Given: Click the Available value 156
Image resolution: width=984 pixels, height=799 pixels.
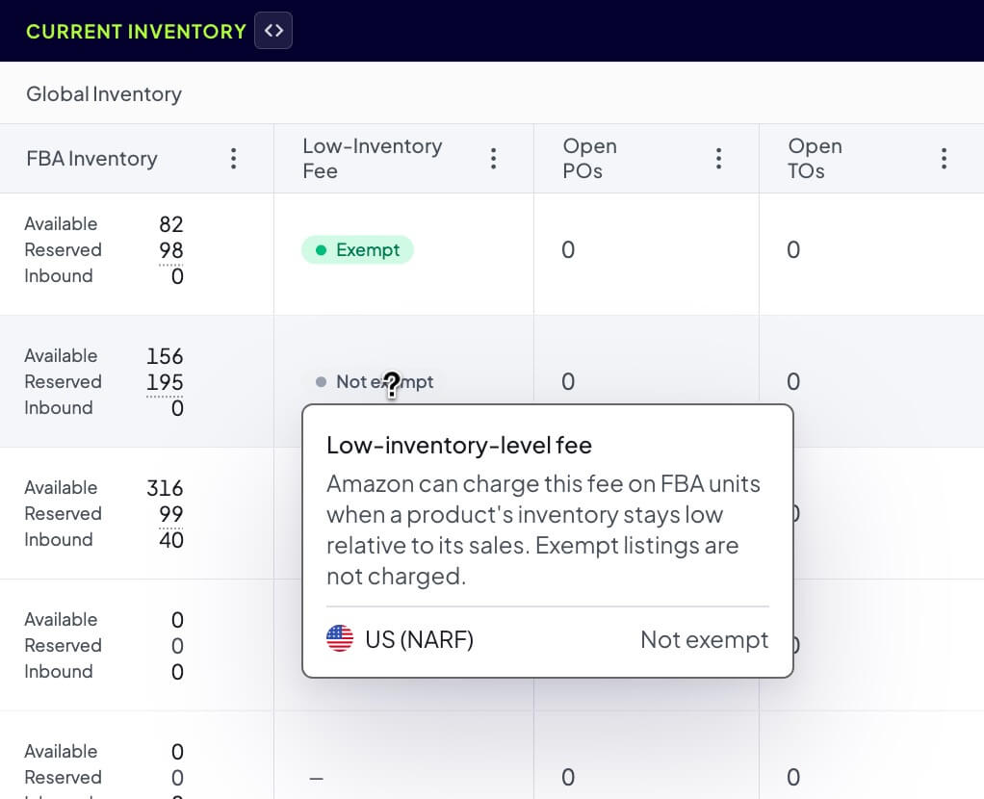Looking at the screenshot, I should click(165, 356).
